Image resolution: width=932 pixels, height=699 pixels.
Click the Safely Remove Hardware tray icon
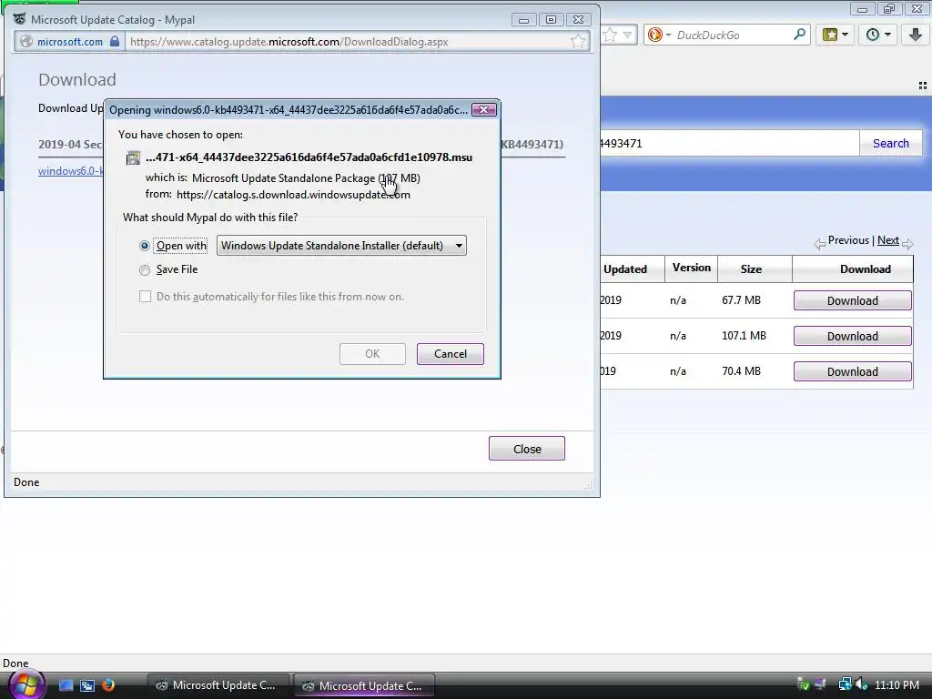[803, 684]
